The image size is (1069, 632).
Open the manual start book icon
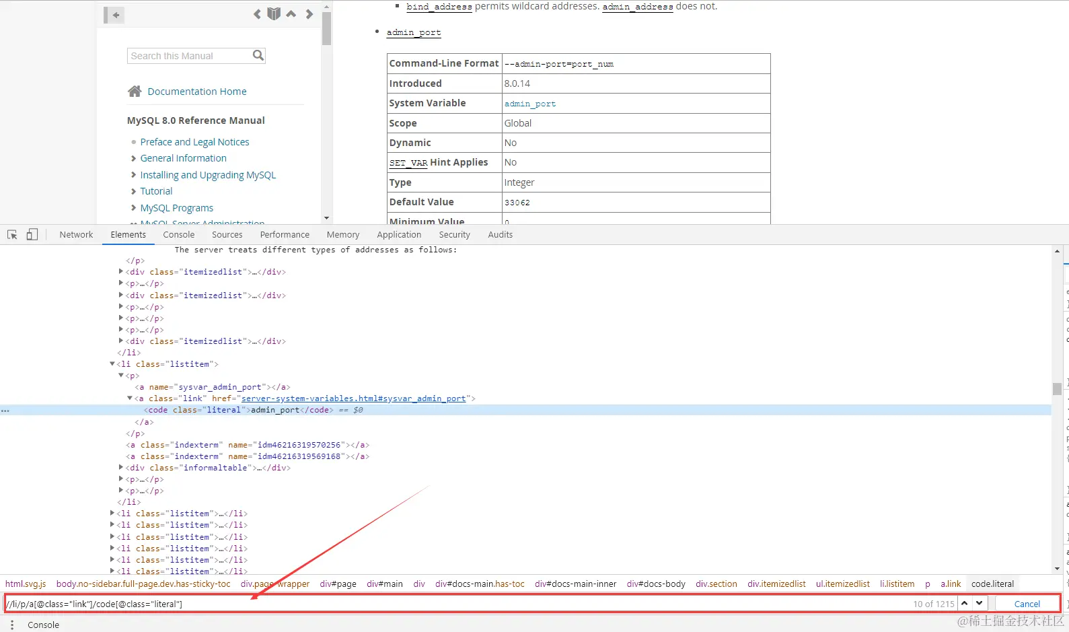[x=274, y=14]
